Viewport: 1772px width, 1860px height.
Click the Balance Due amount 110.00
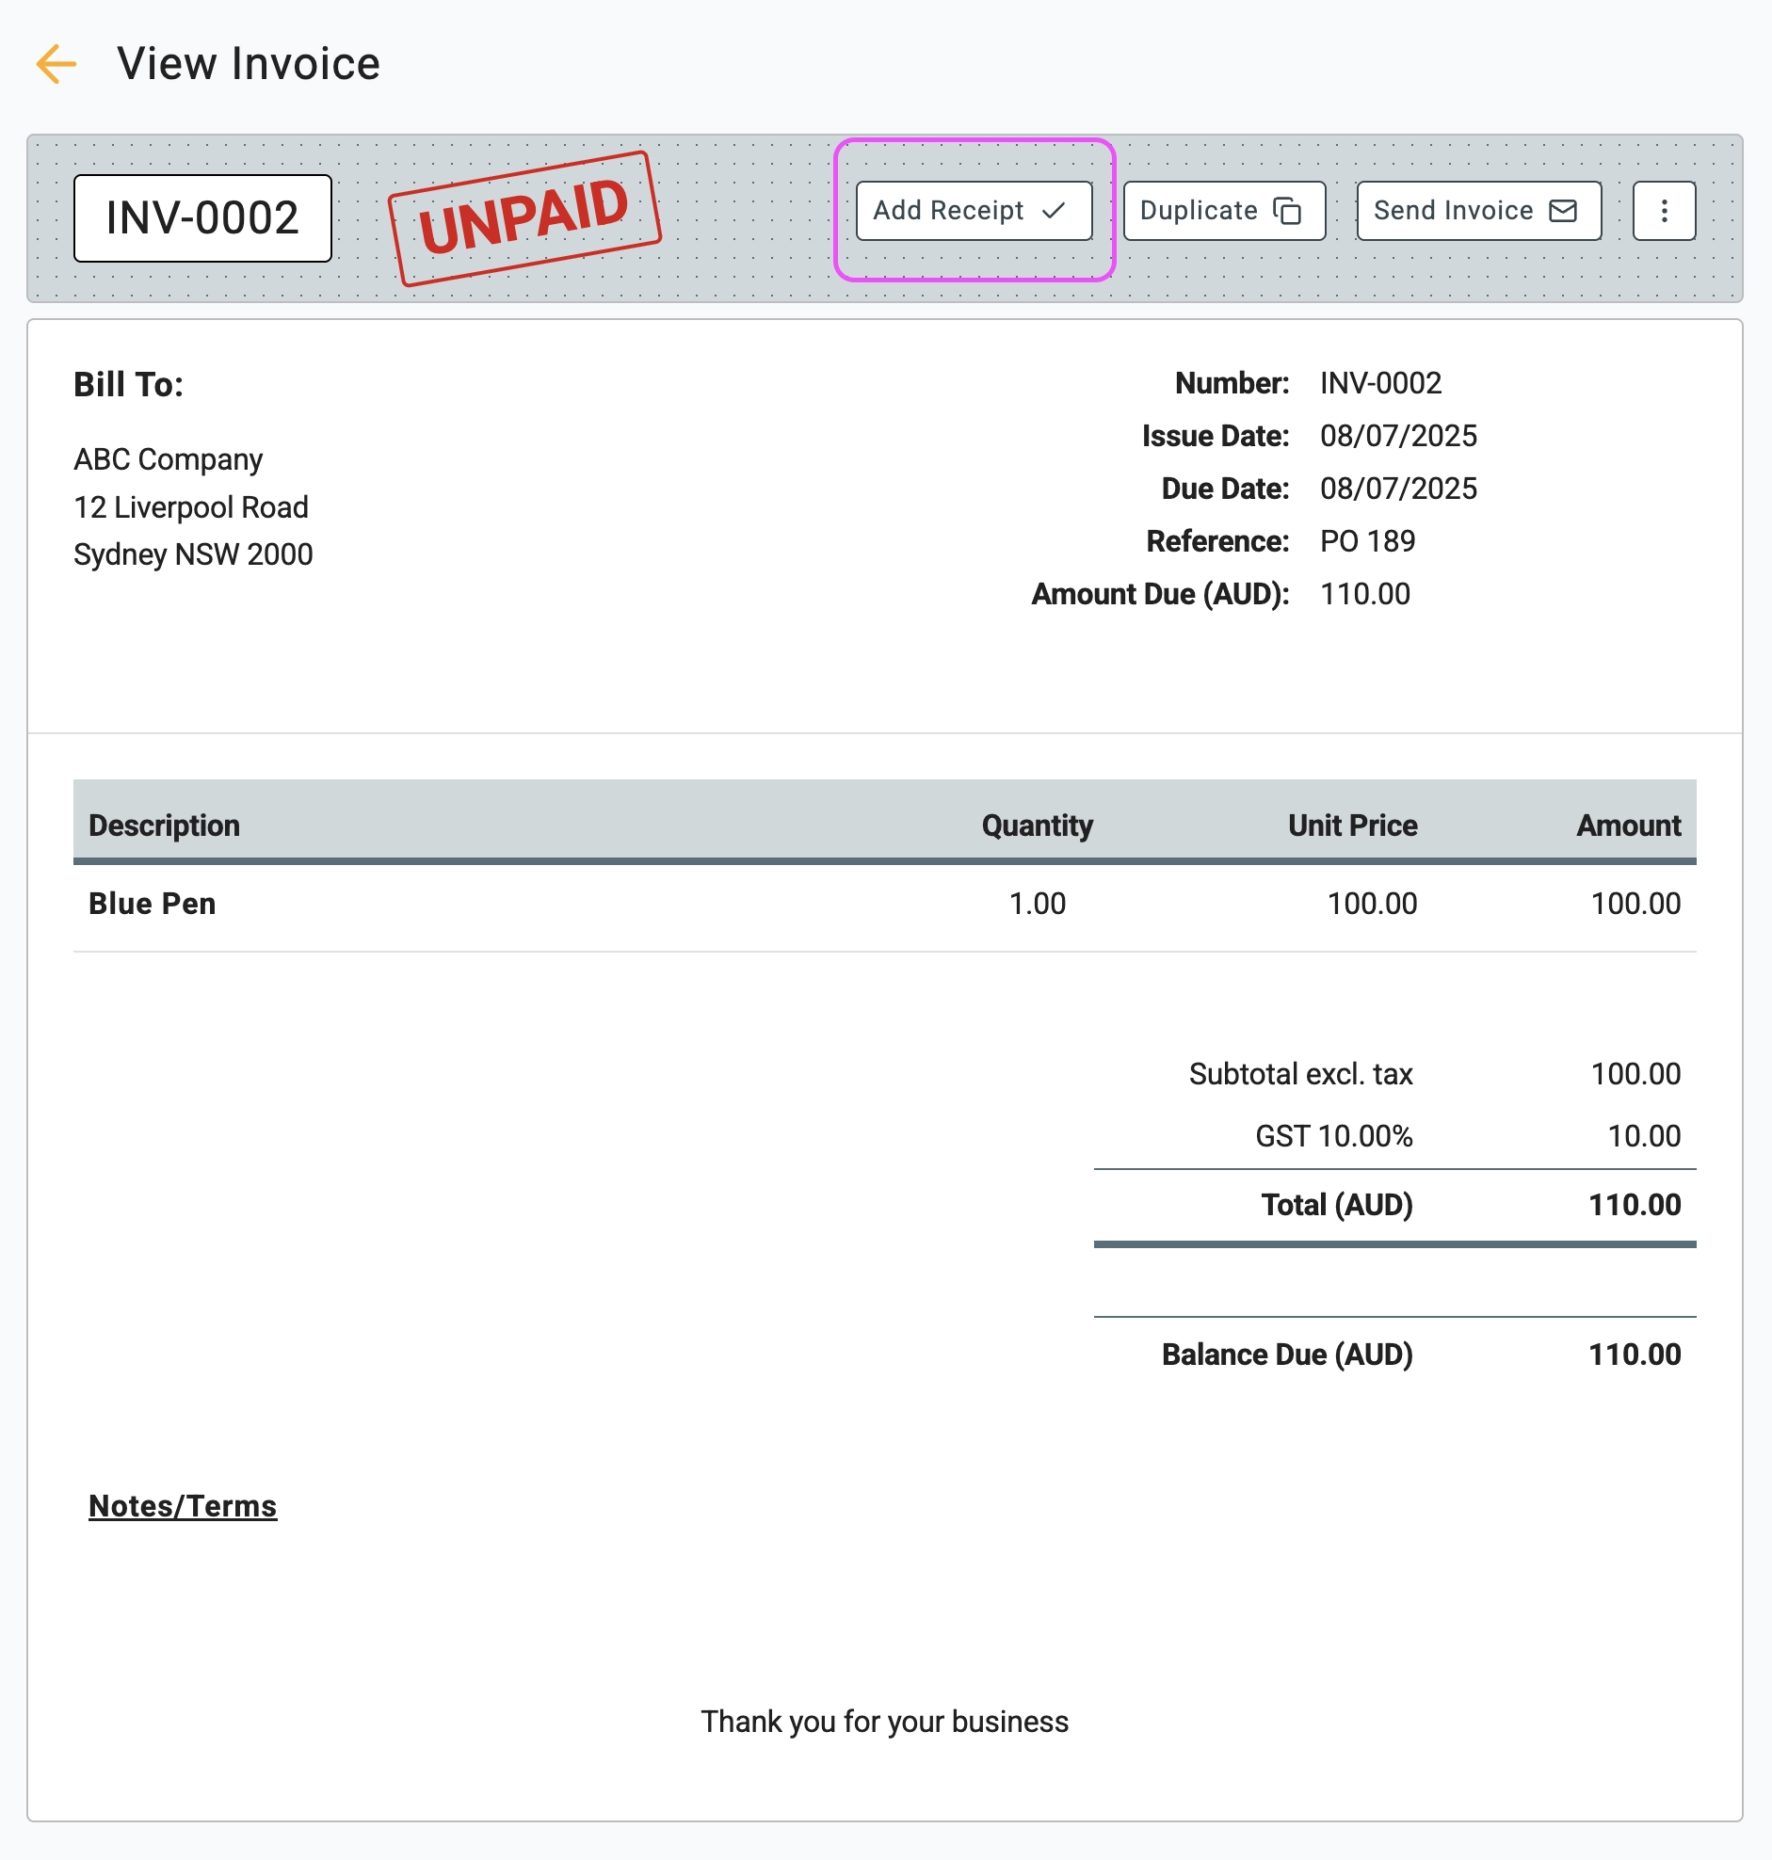[x=1635, y=1354]
